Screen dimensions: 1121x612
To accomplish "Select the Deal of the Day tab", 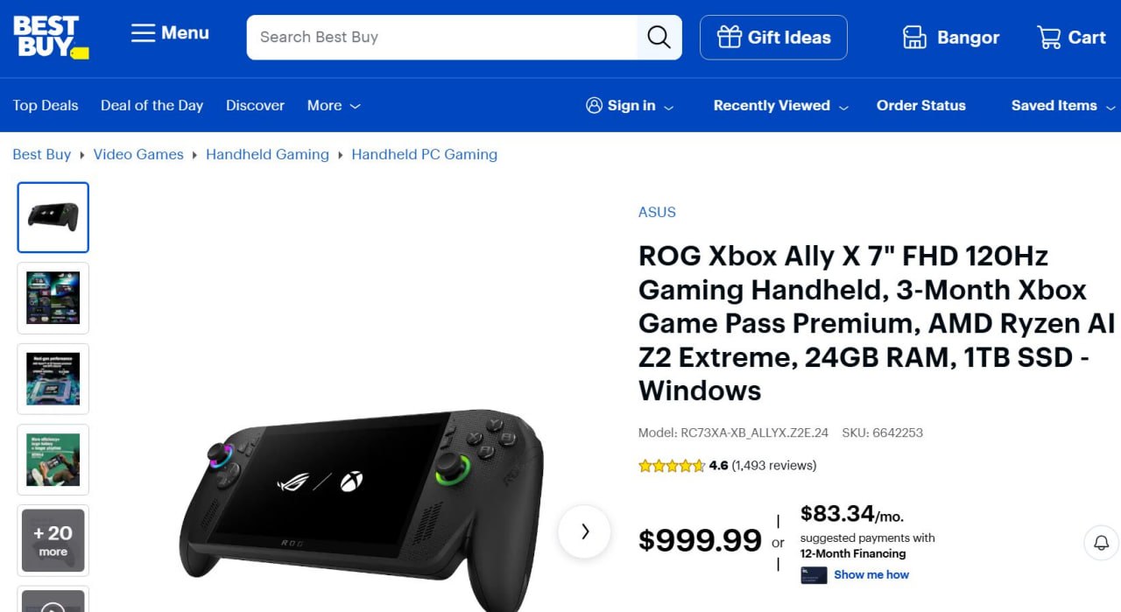I will click(x=152, y=105).
